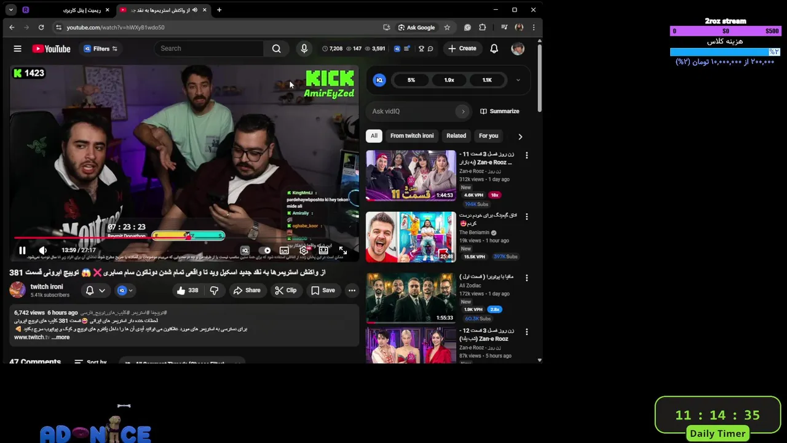Open the twitch ironi channel name link

pos(47,287)
